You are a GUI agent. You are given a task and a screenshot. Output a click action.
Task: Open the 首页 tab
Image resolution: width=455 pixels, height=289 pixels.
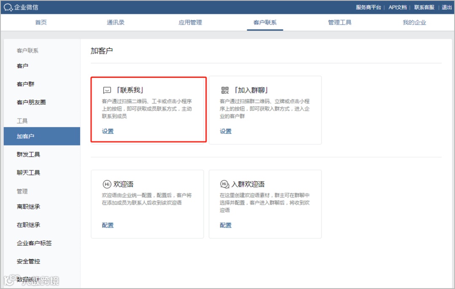tap(40, 22)
